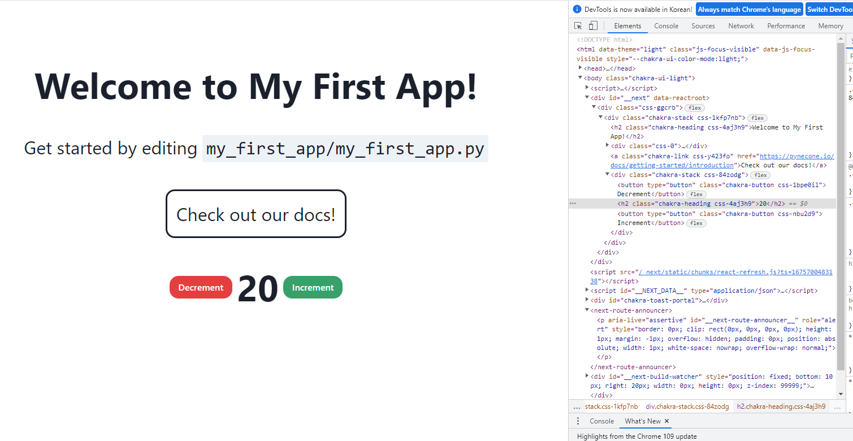This screenshot has width=853, height=441.
Task: Click the left breadcrumb overflow ellipsis
Action: click(577, 407)
